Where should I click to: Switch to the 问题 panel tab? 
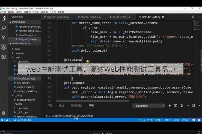pyautogui.click(x=50, y=106)
